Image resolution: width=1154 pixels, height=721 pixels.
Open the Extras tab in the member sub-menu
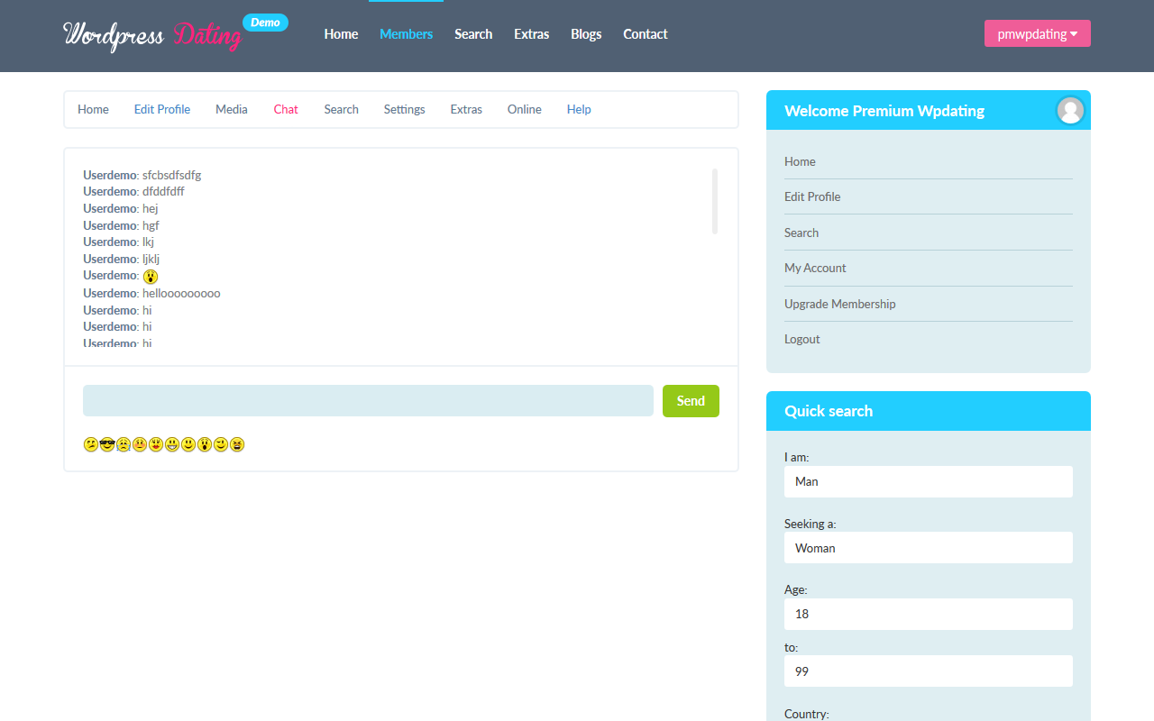point(466,109)
